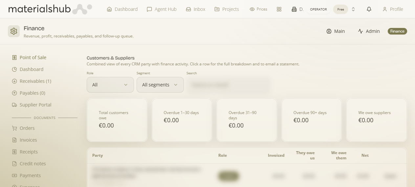The image size is (415, 187).
Task: Click the Finance settings gear icon
Action: pos(14,31)
